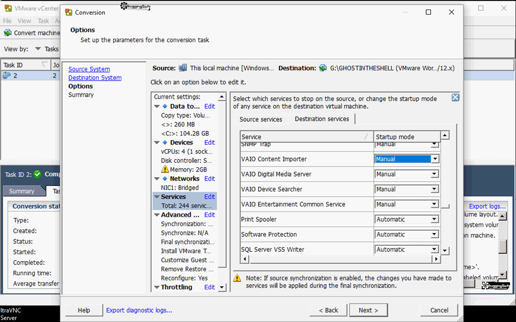Open the File menu in VMware vCenter
The image size is (516, 322).
pos(7,21)
